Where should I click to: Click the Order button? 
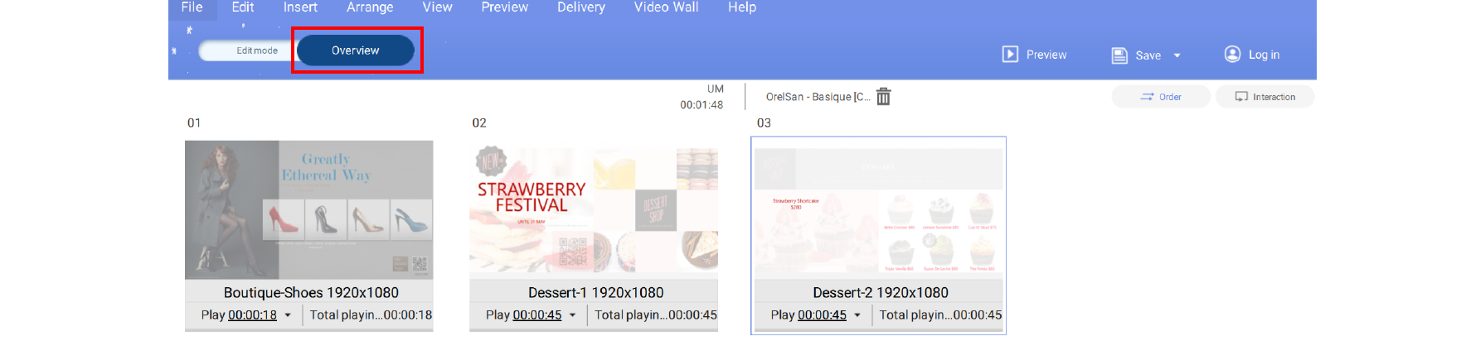(x=1161, y=97)
